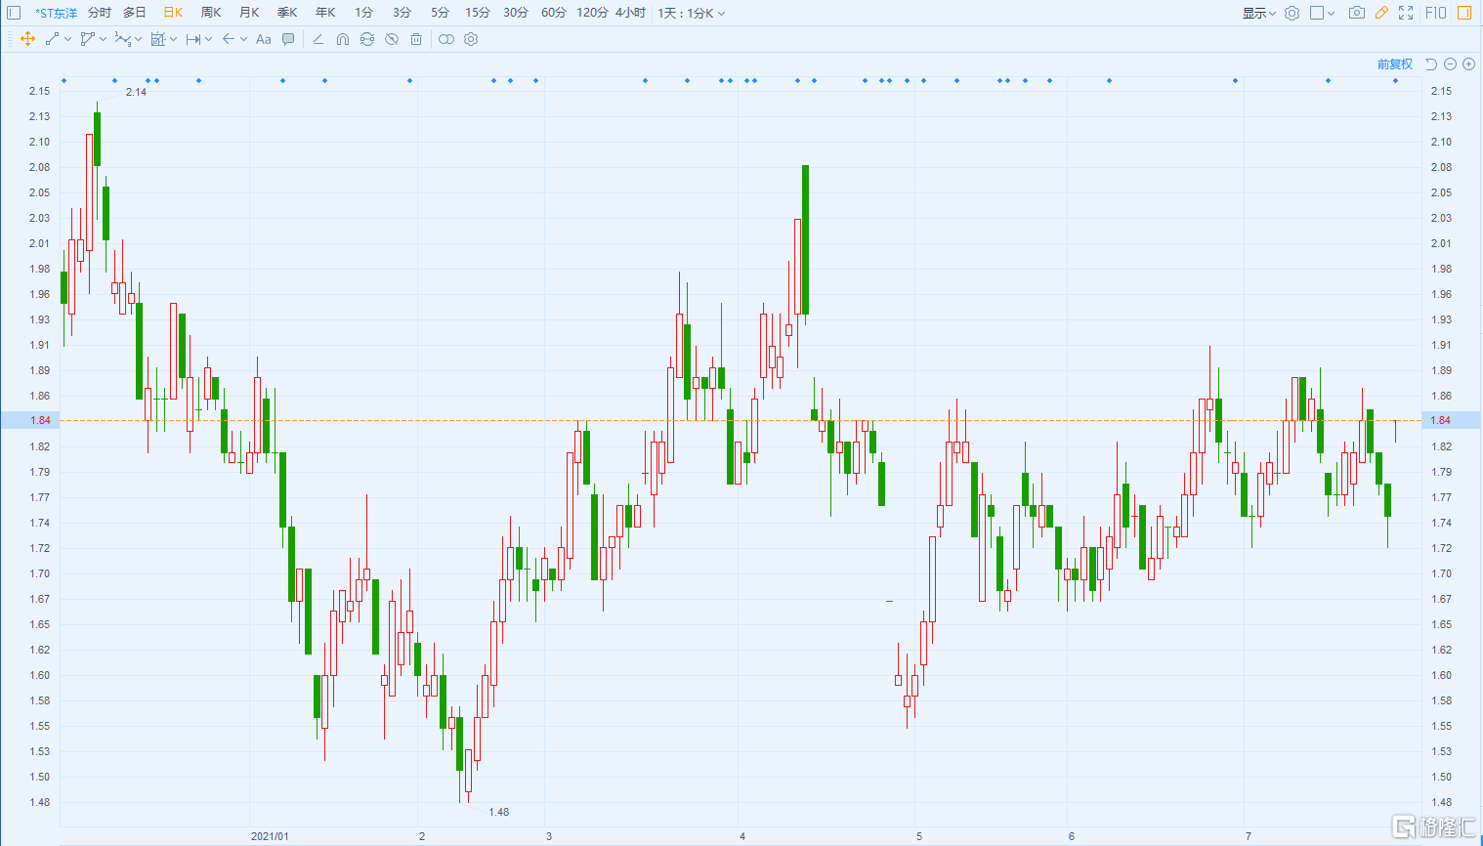Expand the arrow tool dropdown arrow

pyautogui.click(x=243, y=40)
